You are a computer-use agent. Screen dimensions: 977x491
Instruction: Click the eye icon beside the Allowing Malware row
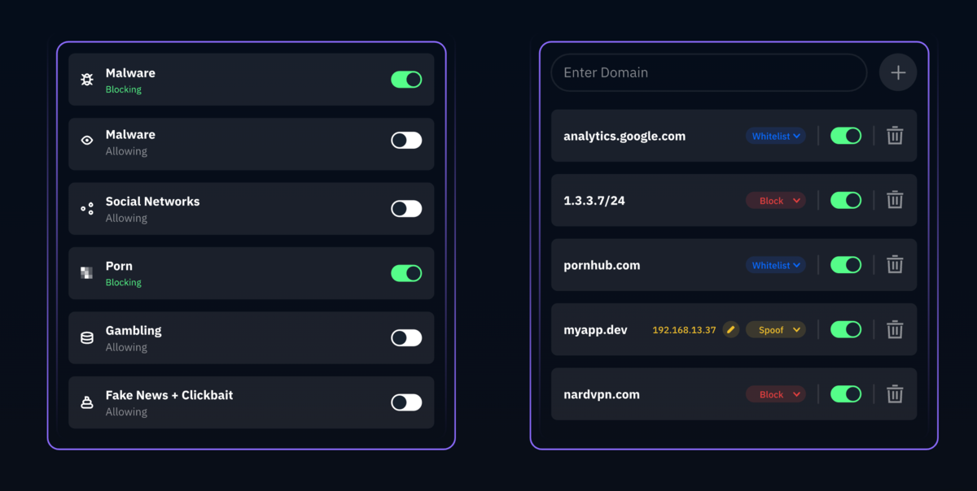tap(87, 141)
